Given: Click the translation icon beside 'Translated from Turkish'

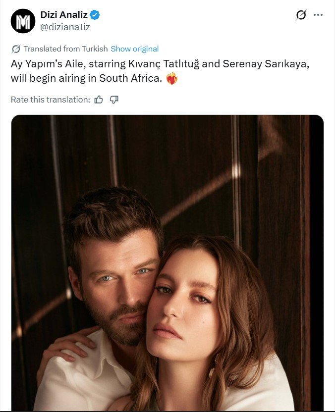Looking at the screenshot, I should coord(16,49).
